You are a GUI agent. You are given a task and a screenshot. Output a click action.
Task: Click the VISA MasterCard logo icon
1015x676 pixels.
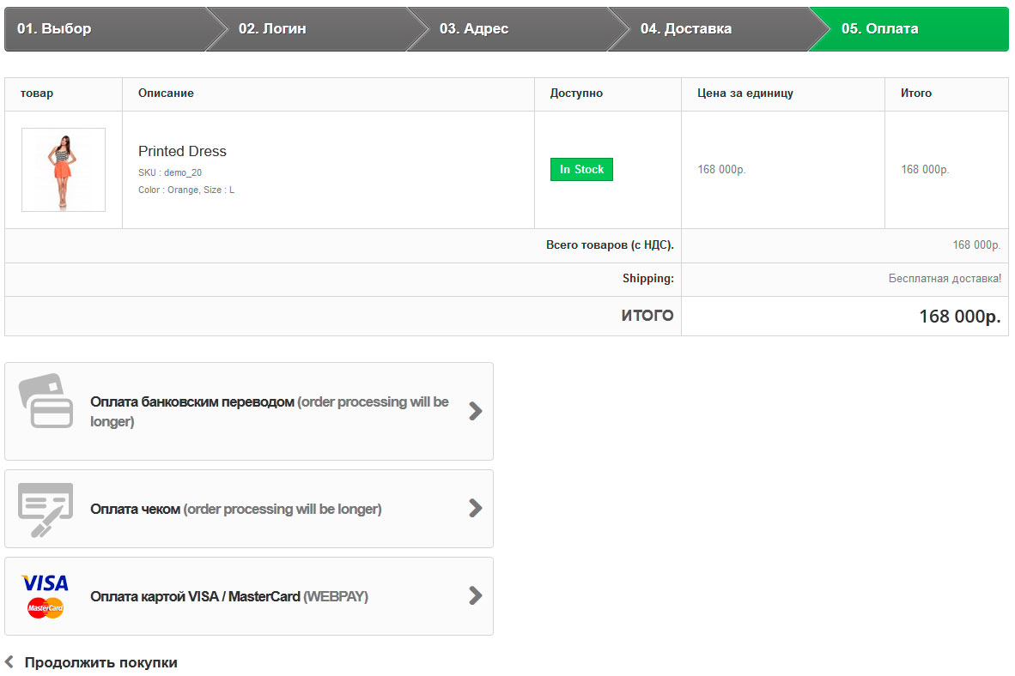click(x=46, y=596)
